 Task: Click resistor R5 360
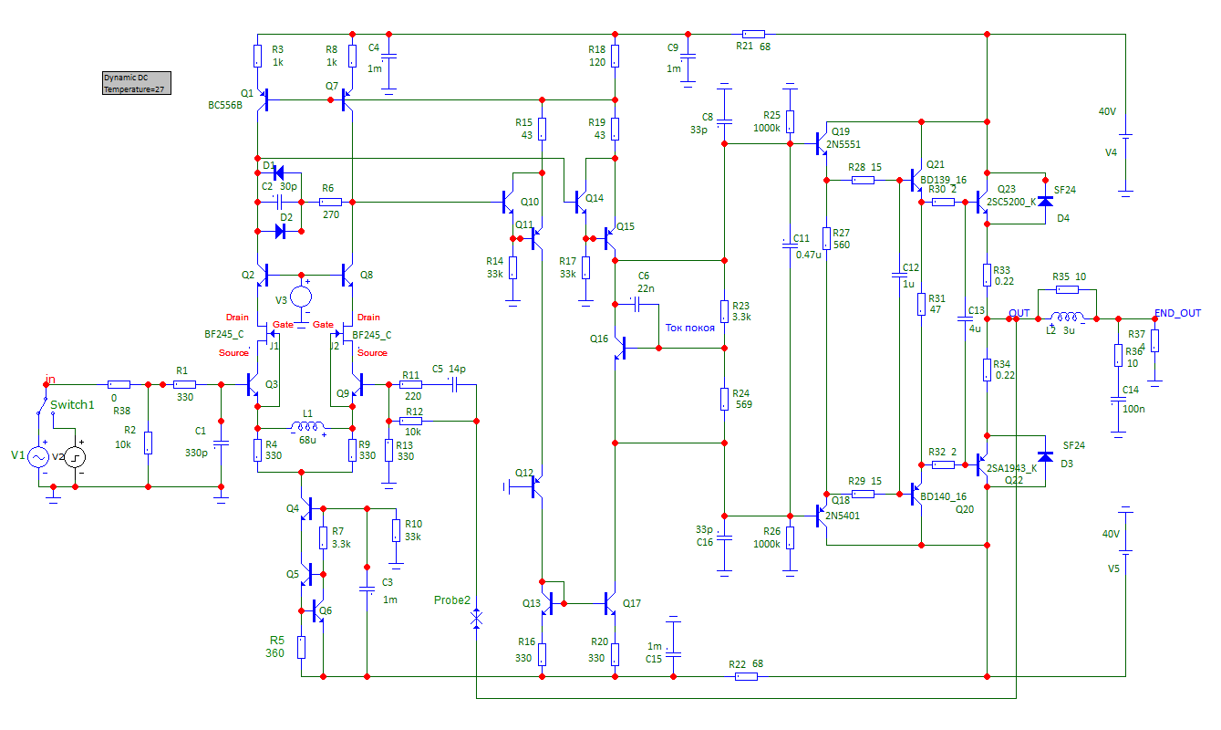[301, 647]
